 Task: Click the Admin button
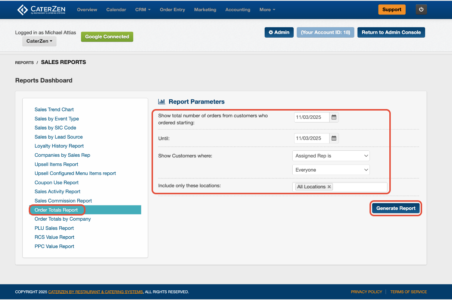[x=279, y=32]
